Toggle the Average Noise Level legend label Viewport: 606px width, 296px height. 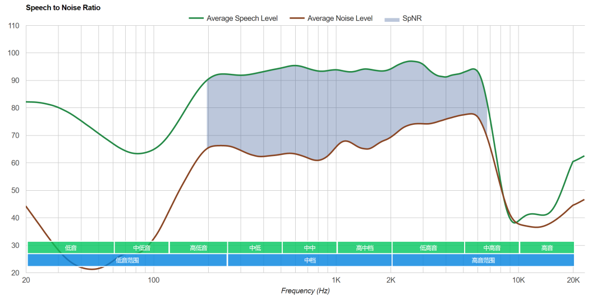[x=339, y=18]
